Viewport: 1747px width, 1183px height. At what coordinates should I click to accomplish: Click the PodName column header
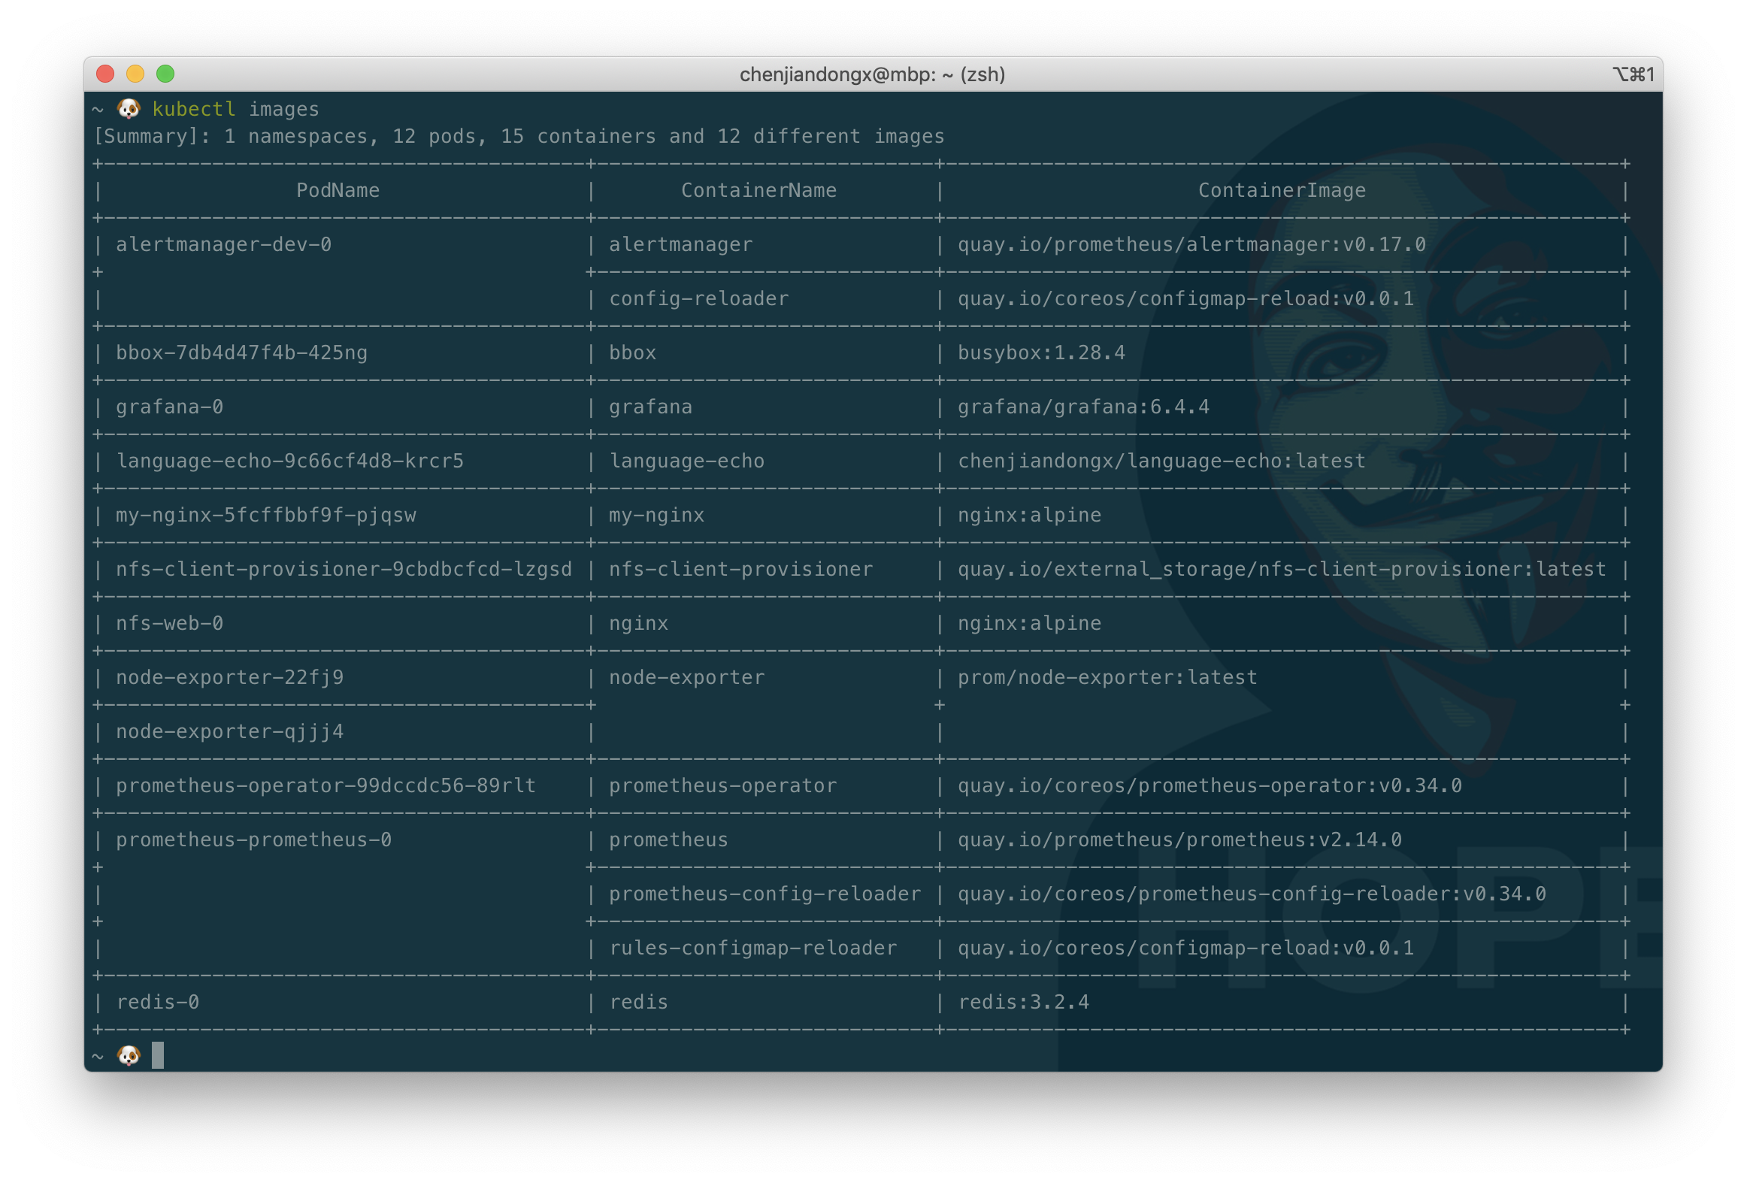338,190
